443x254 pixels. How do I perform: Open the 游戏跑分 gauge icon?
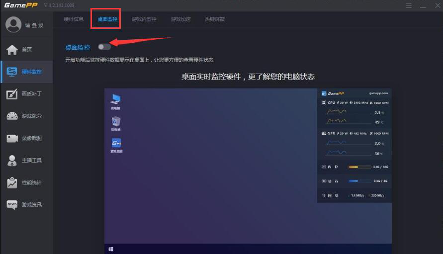click(x=12, y=116)
